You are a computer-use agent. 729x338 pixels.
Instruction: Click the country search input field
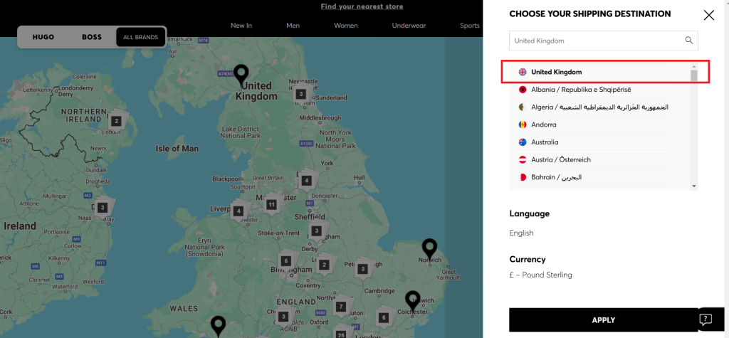click(594, 41)
